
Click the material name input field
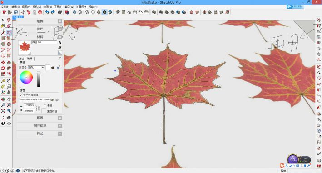(44, 42)
